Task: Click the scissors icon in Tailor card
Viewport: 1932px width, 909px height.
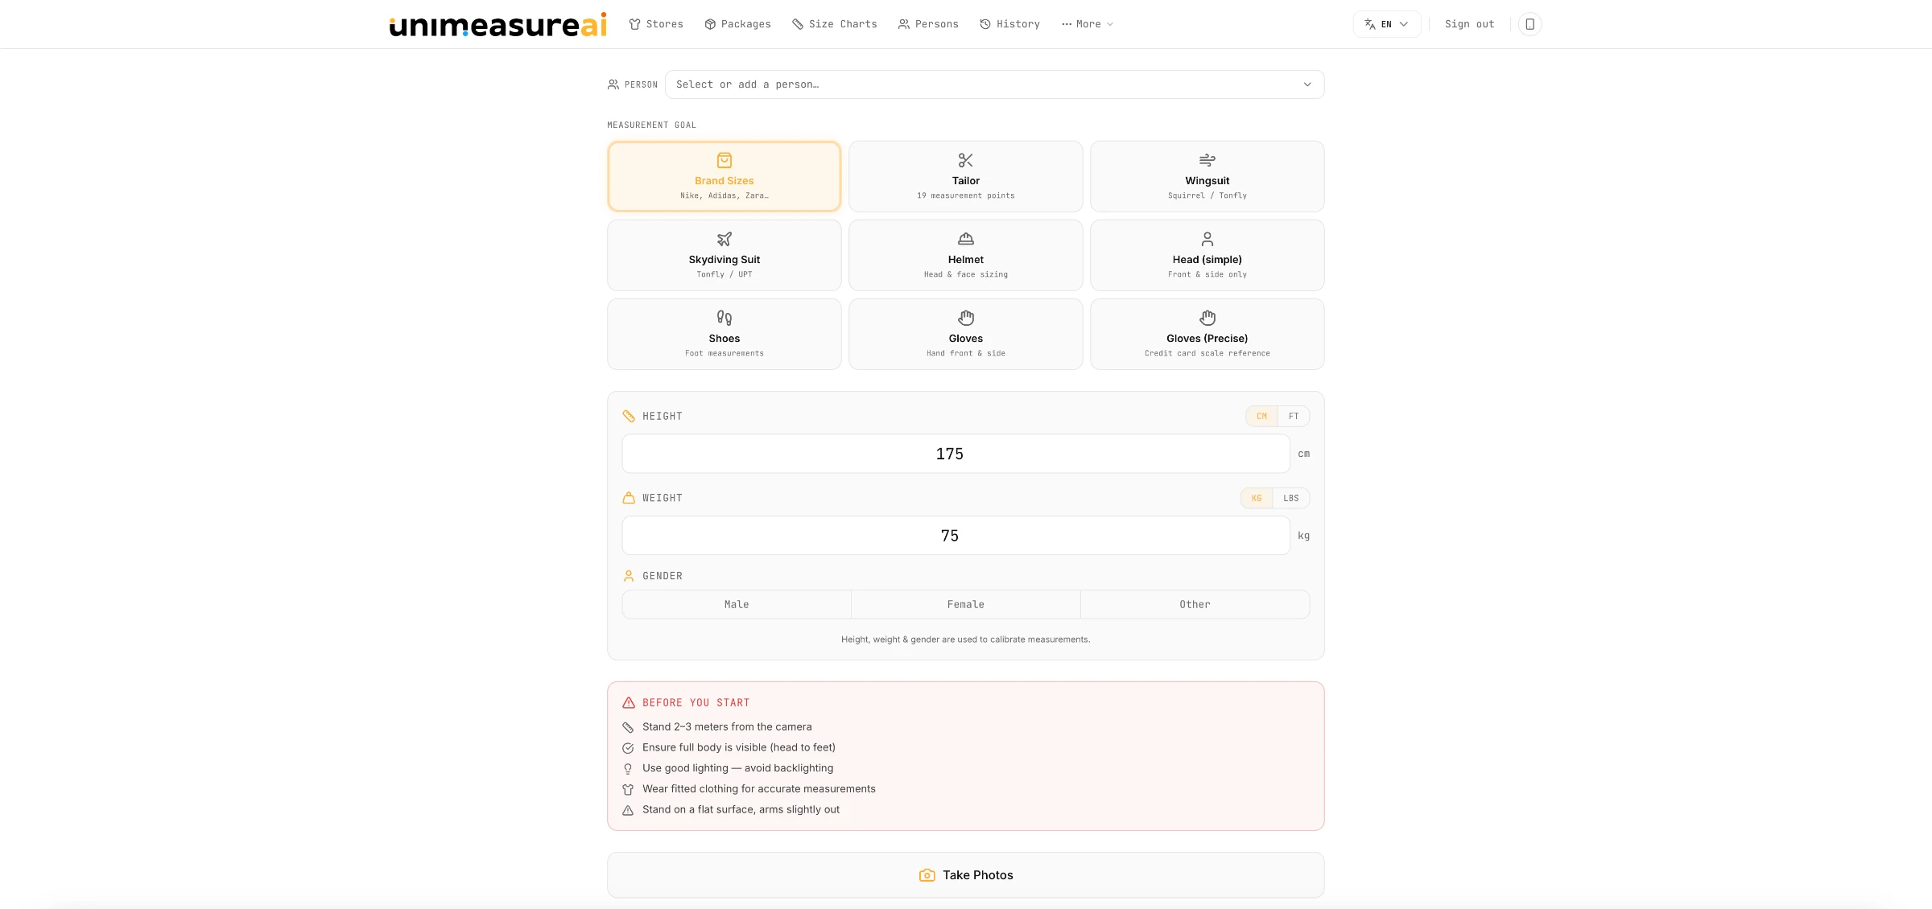Action: pos(966,160)
